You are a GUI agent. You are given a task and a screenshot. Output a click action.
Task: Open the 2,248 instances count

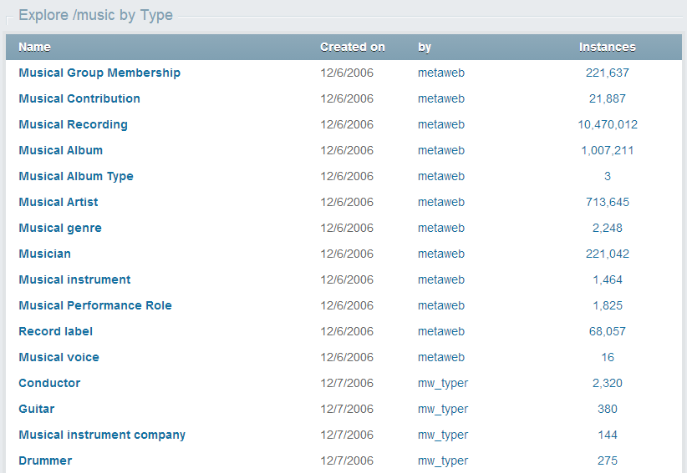(x=608, y=228)
